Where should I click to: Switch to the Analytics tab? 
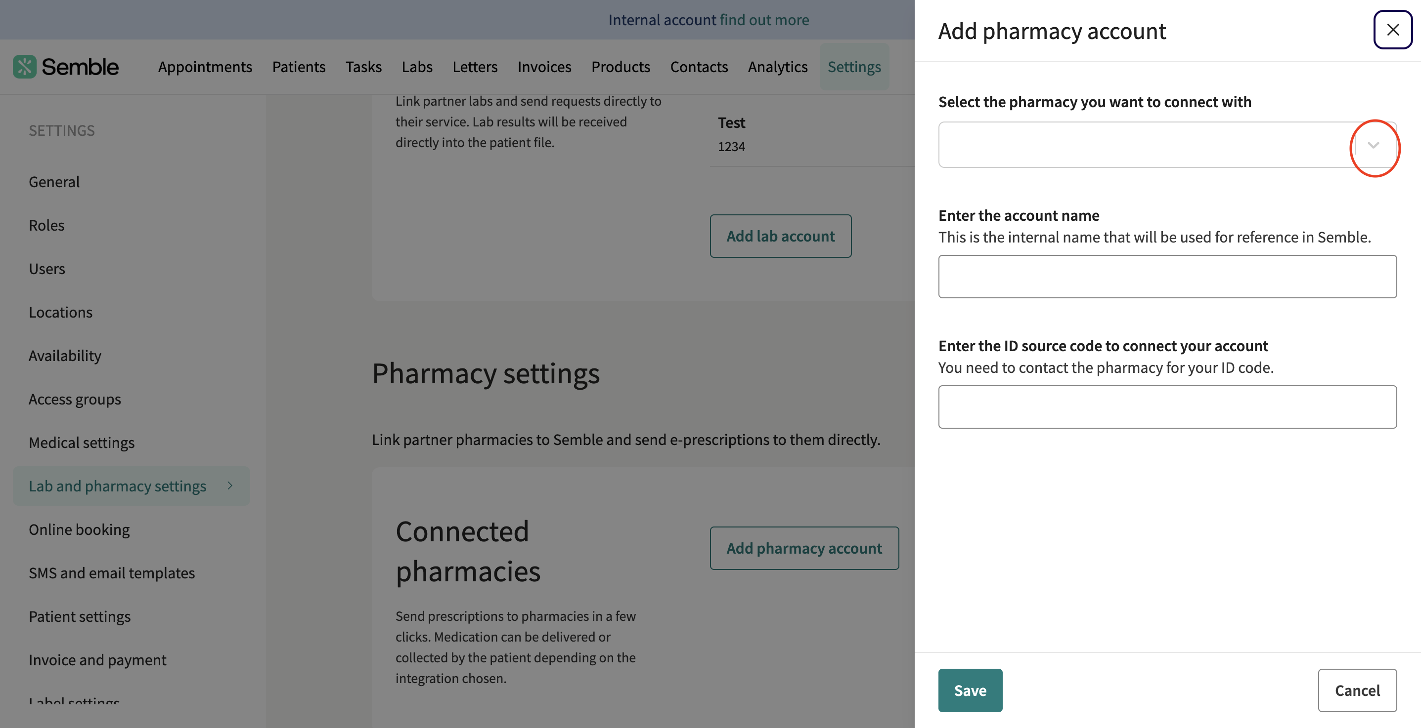coord(778,67)
